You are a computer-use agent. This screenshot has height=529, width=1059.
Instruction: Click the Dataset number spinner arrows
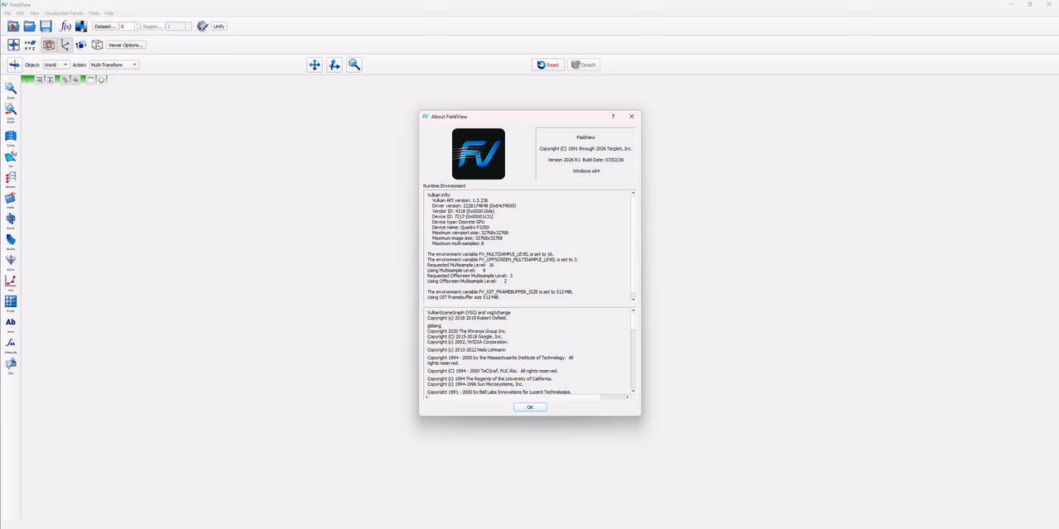(x=137, y=26)
